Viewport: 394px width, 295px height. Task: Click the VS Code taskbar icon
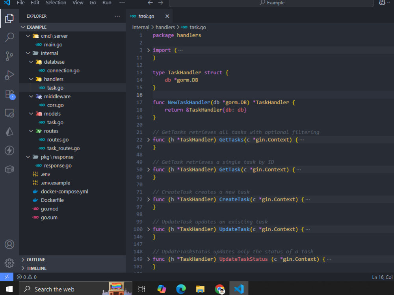coord(239,289)
